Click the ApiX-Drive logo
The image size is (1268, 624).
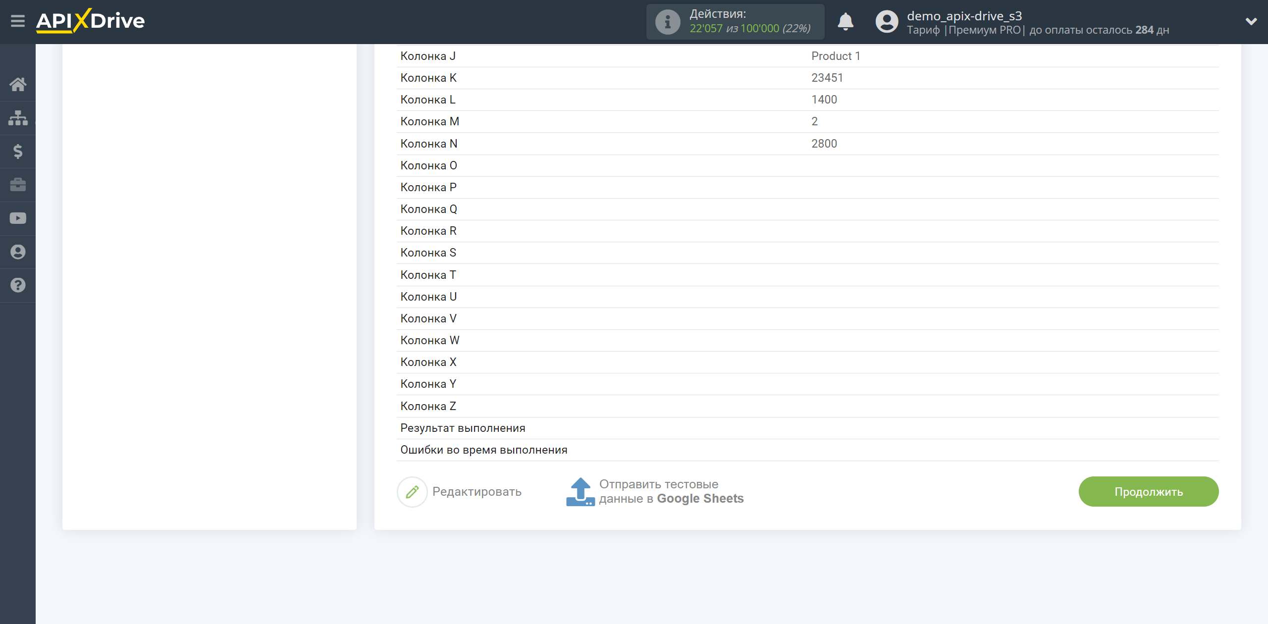pos(90,21)
